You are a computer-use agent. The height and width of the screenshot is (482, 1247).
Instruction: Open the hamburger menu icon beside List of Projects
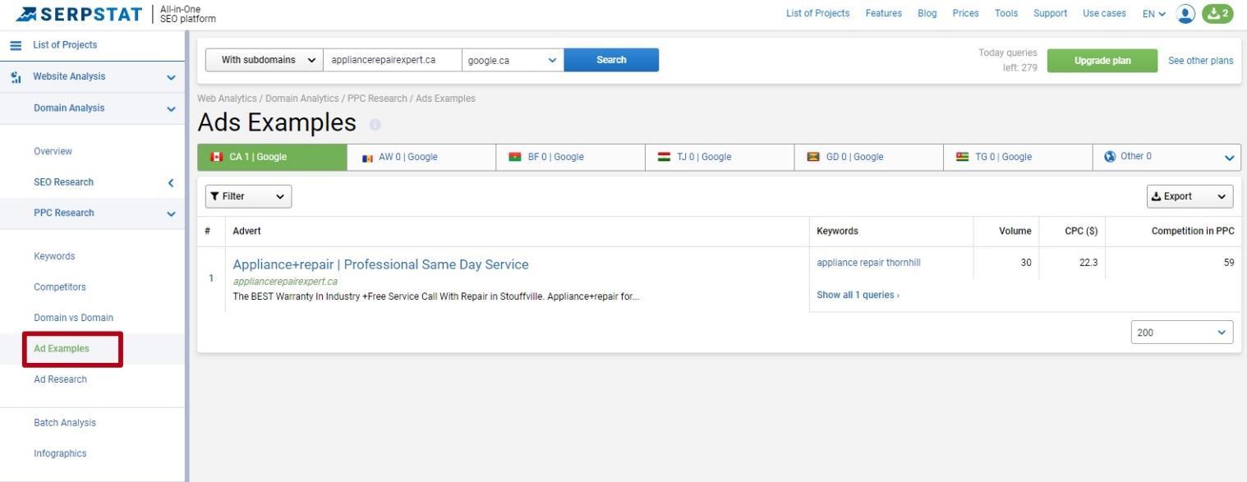(16, 45)
